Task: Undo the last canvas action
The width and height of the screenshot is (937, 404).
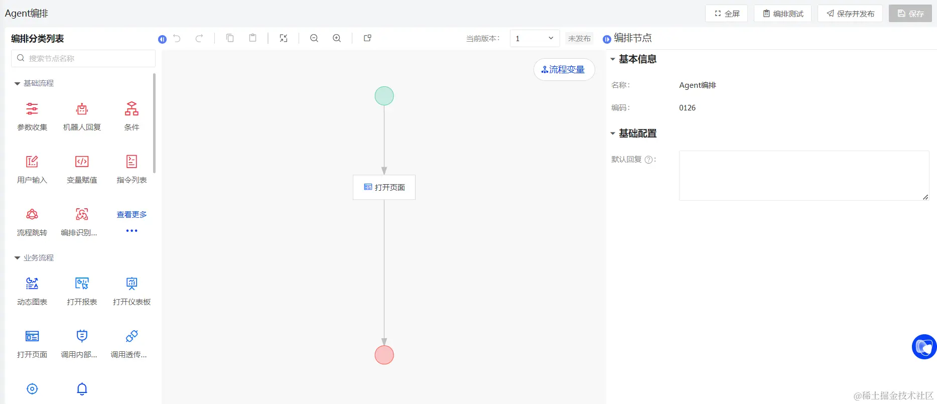Action: [x=177, y=38]
